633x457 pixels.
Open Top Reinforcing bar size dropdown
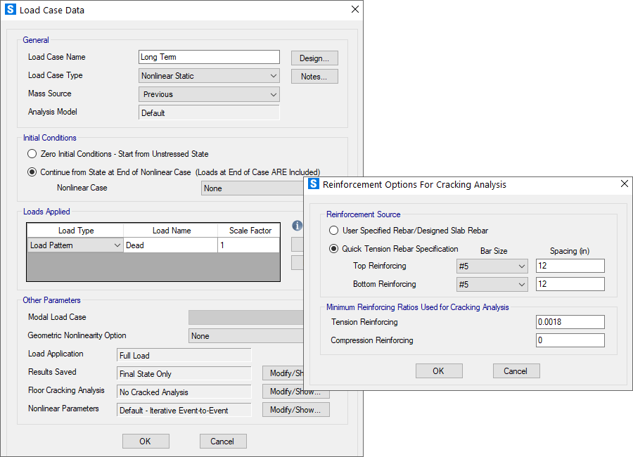(492, 266)
